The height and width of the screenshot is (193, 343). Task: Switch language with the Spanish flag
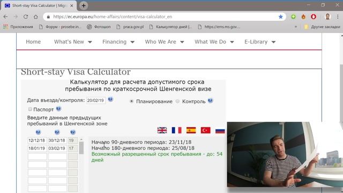point(191,130)
